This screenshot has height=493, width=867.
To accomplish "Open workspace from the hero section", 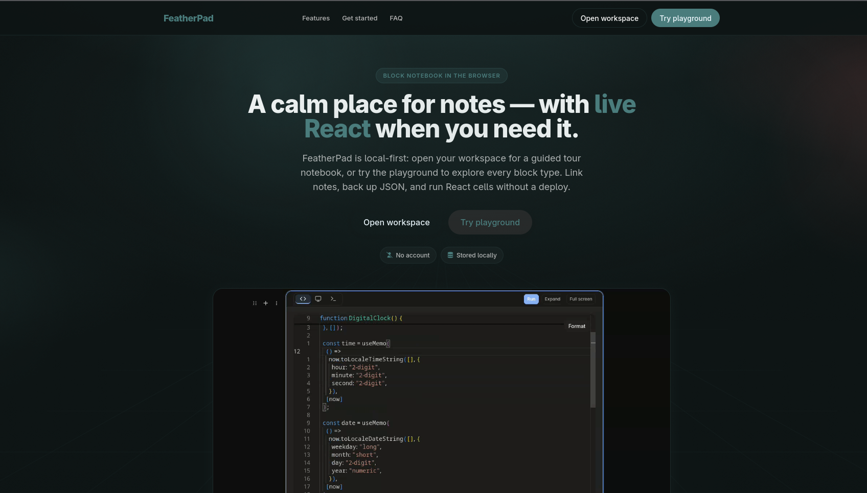I will [397, 222].
